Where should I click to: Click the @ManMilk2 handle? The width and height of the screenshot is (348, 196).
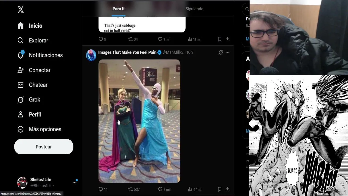click(173, 52)
